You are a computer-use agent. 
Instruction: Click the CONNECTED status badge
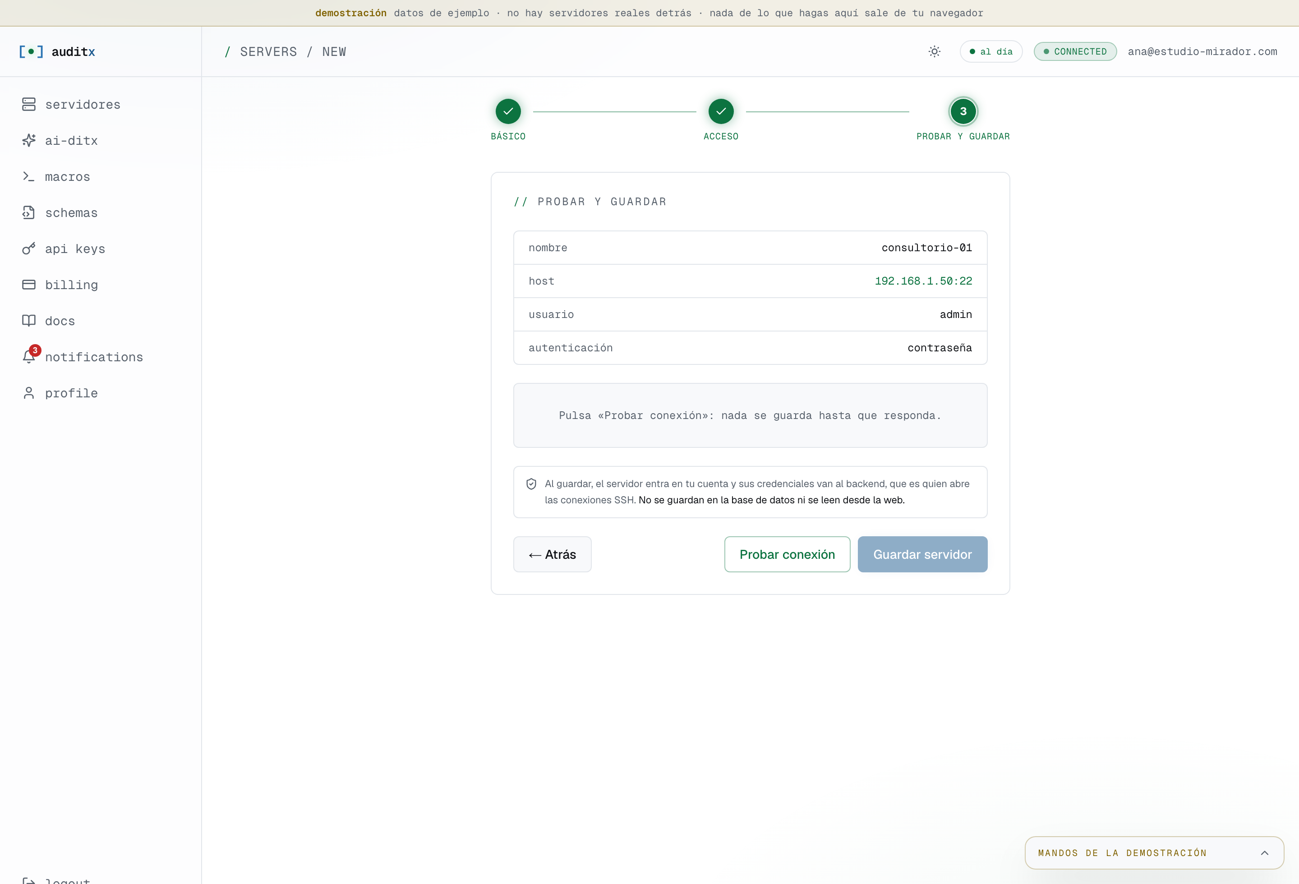(1074, 51)
